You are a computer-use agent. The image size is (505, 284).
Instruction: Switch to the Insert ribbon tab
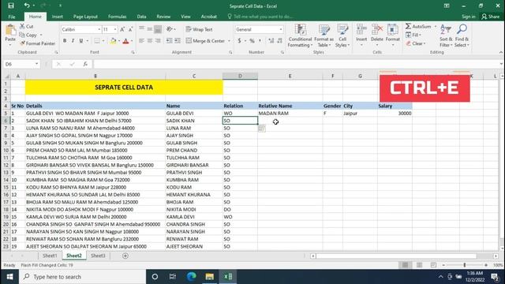click(58, 17)
